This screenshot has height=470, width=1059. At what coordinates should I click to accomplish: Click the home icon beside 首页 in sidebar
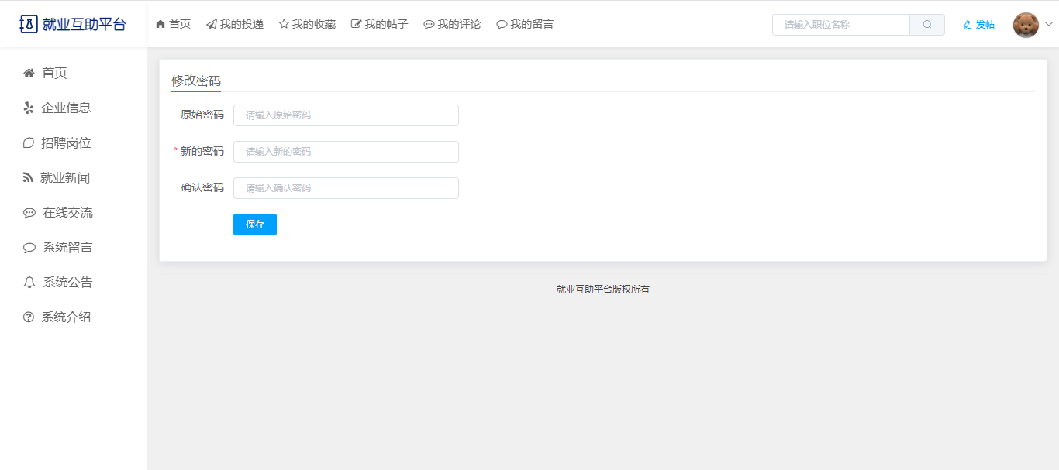(29, 73)
